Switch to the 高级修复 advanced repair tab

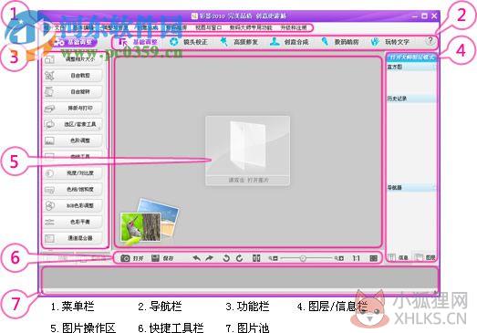(x=239, y=42)
